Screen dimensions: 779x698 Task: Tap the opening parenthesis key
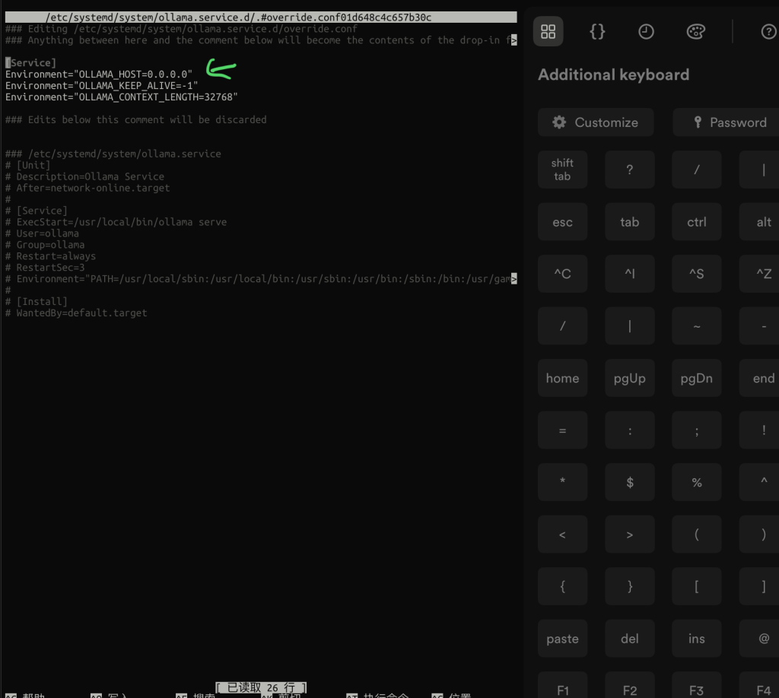pos(697,535)
